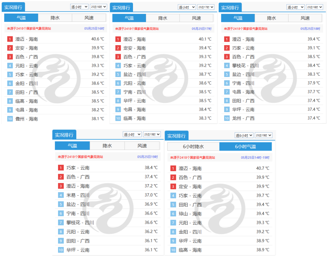Click rank 5 badge for 盐边 38.7 ℃
328x258 pixels.
(118, 75)
